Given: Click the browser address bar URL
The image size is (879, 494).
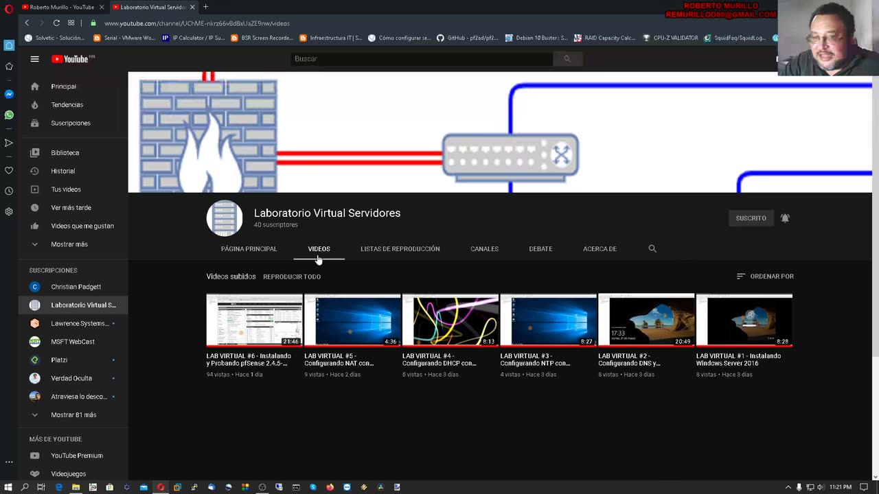Looking at the screenshot, I should (196, 23).
